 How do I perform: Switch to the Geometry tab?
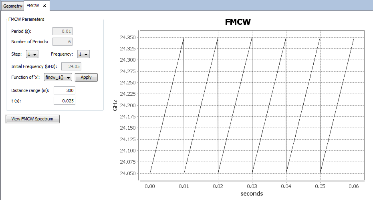[x=12, y=6]
